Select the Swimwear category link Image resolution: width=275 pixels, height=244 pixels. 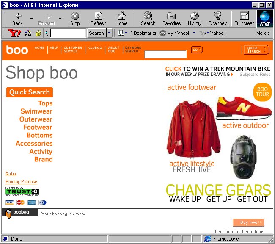coord(36,111)
